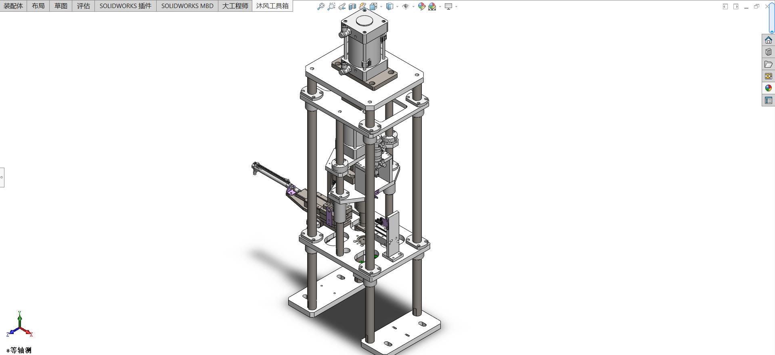Image resolution: width=775 pixels, height=355 pixels.
Task: Open Dynamic Annotation Views
Action: click(x=363, y=6)
